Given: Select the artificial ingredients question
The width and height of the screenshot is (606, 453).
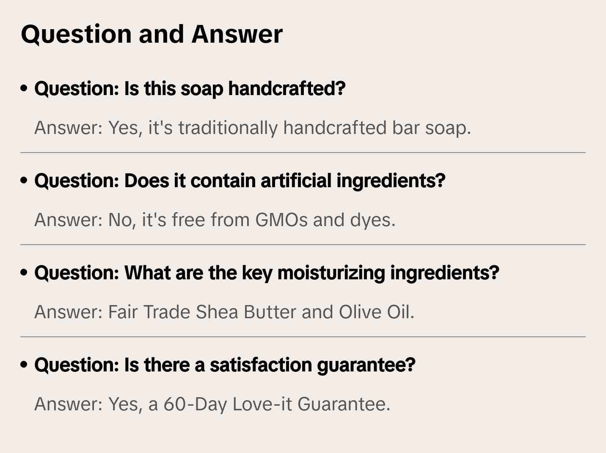Looking at the screenshot, I should click(x=240, y=181).
